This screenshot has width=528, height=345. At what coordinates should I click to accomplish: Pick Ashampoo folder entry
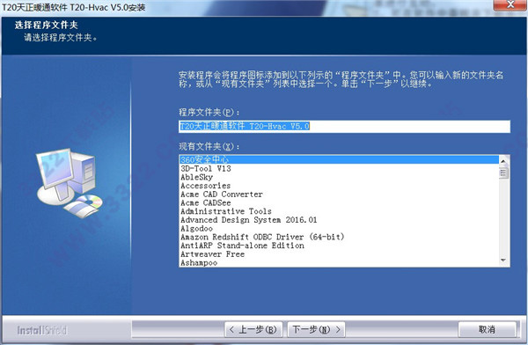point(339,262)
